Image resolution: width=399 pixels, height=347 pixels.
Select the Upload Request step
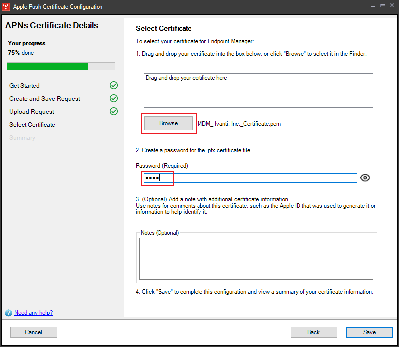coord(32,112)
